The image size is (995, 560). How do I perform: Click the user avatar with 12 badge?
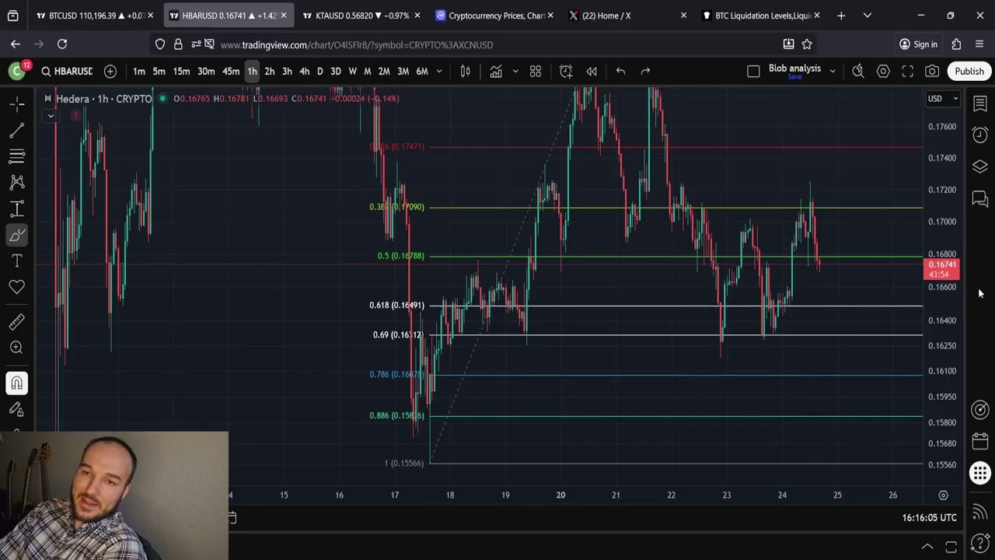(x=17, y=71)
